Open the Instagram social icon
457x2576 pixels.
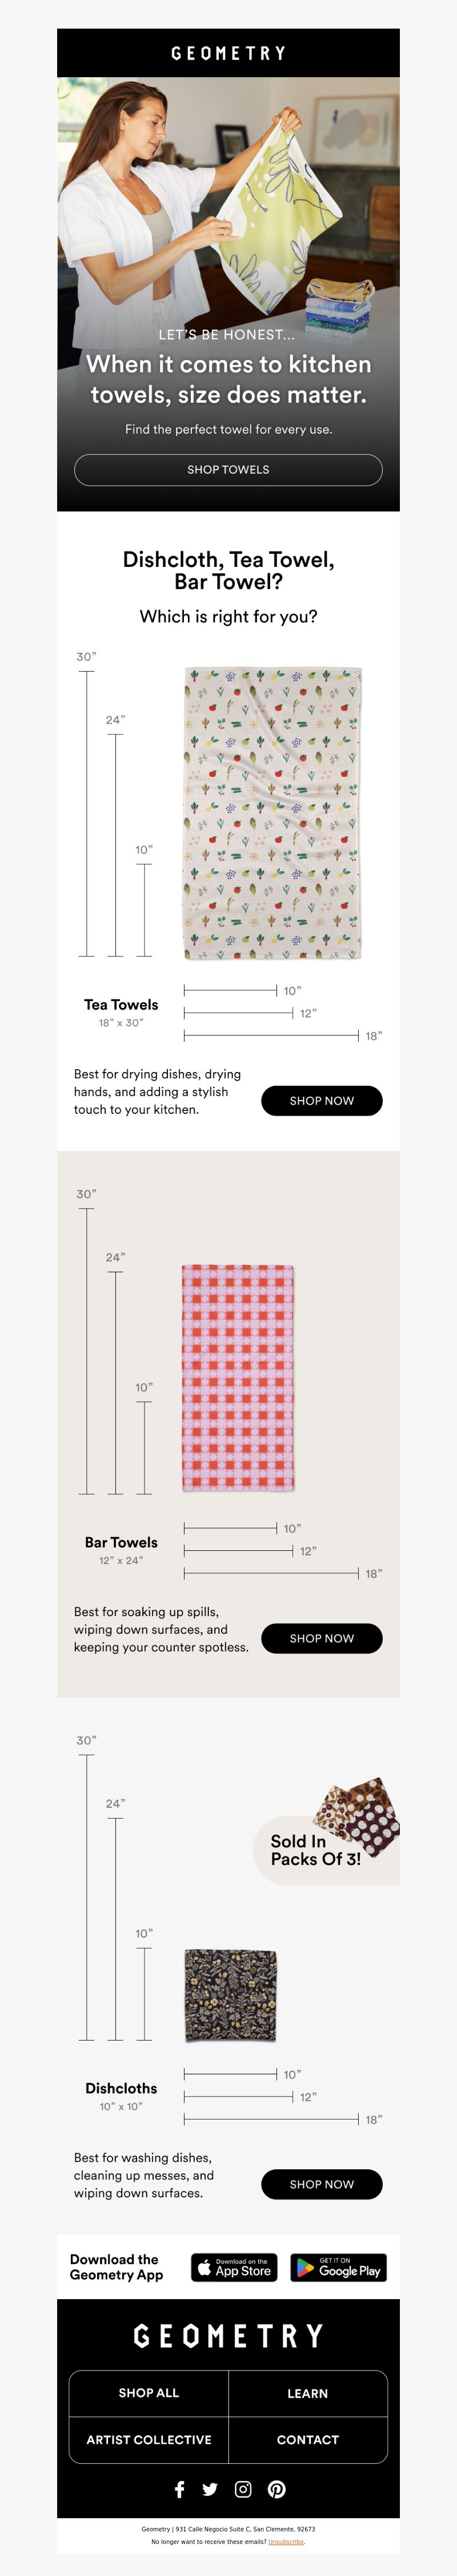point(243,2489)
